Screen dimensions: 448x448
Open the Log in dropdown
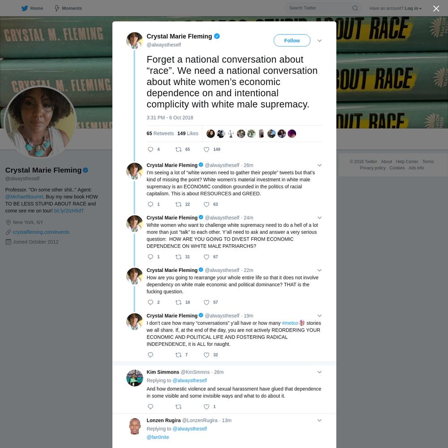[413, 8]
